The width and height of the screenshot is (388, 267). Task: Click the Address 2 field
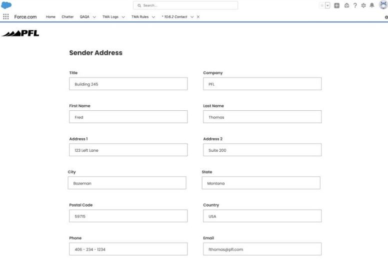[262, 150]
